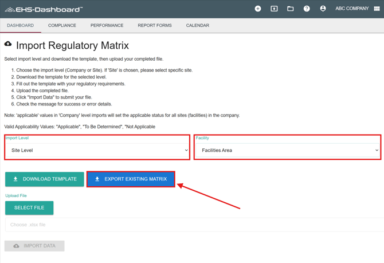Open the folder icon in header
The height and width of the screenshot is (263, 384).
pos(291,9)
